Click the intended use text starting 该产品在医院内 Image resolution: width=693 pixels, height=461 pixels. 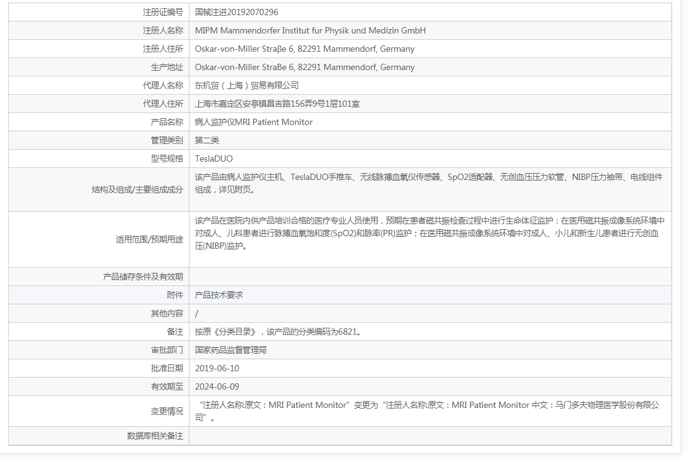click(430, 234)
